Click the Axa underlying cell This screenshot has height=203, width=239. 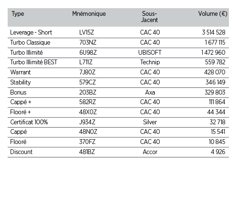(150, 93)
